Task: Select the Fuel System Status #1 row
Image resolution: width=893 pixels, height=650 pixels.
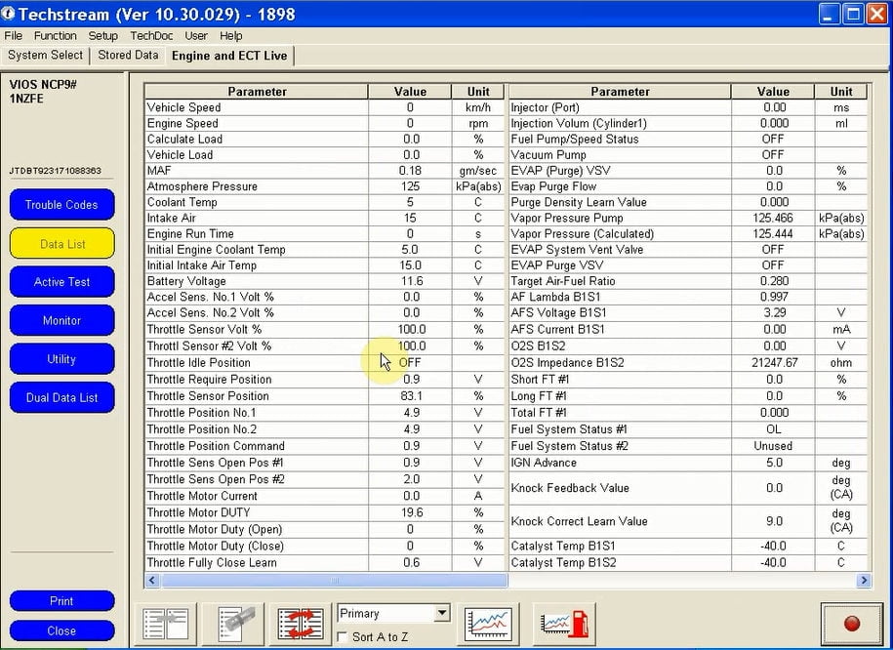Action: click(688, 429)
